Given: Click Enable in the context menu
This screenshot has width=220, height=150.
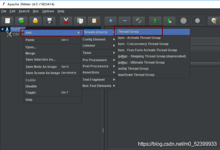Looking at the screenshot, I should pyautogui.click(x=52, y=80).
